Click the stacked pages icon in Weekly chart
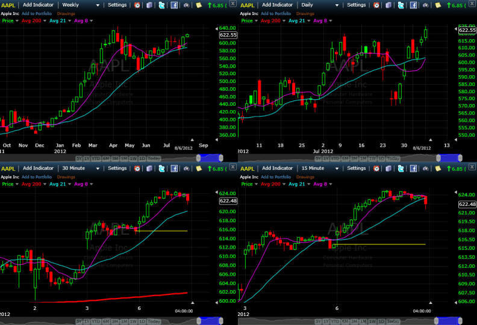This screenshot has width=477, height=325. tap(149, 5)
